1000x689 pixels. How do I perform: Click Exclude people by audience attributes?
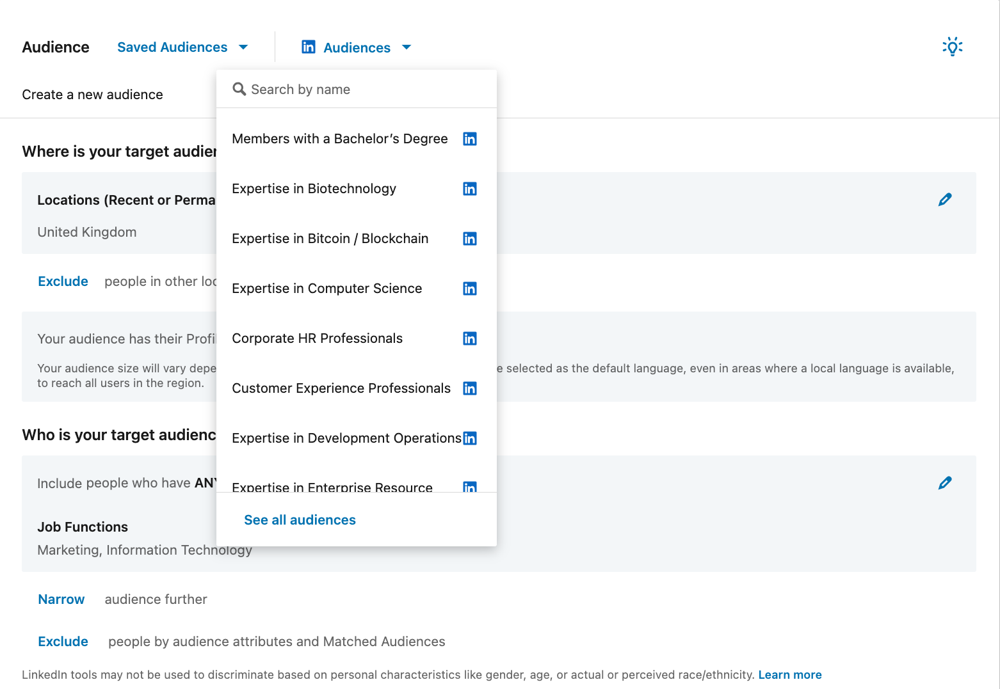coord(63,642)
